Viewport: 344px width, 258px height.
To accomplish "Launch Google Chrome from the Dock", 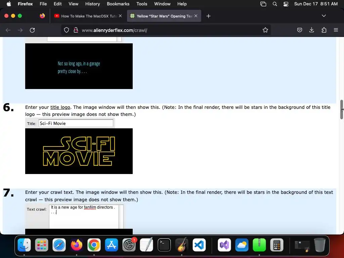I will coord(94,245).
